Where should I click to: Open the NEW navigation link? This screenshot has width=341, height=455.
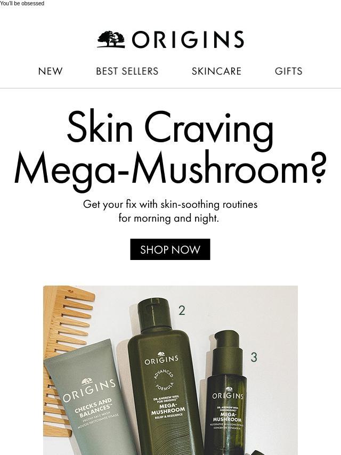pos(50,71)
